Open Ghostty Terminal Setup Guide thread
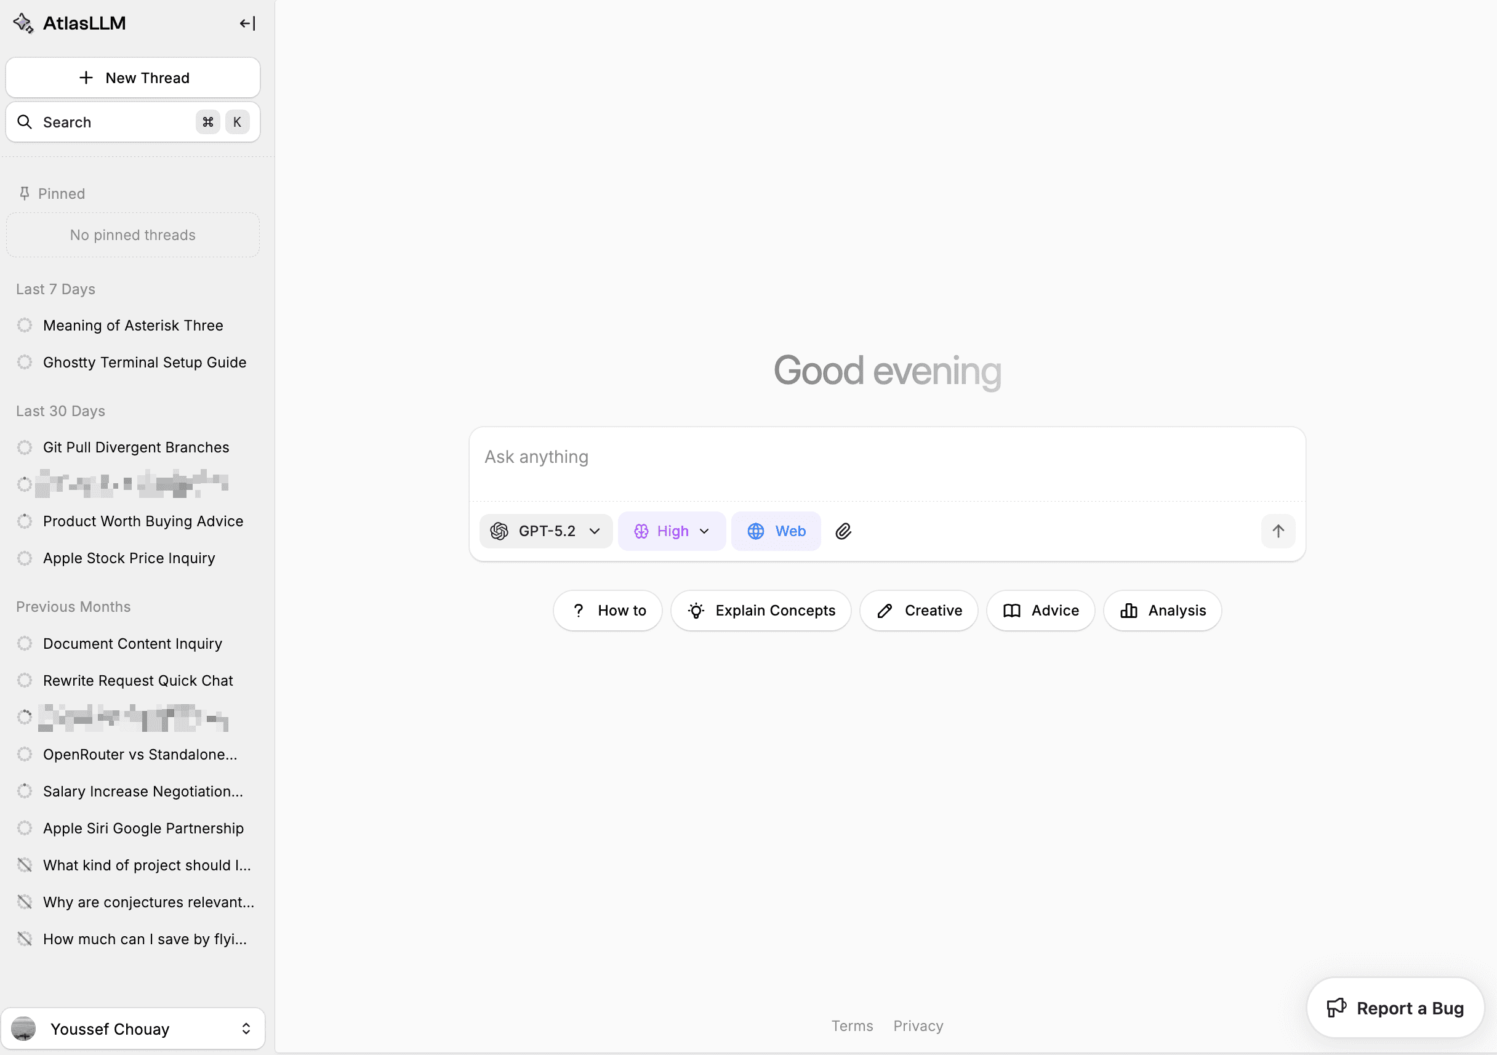This screenshot has height=1055, width=1497. point(133,362)
